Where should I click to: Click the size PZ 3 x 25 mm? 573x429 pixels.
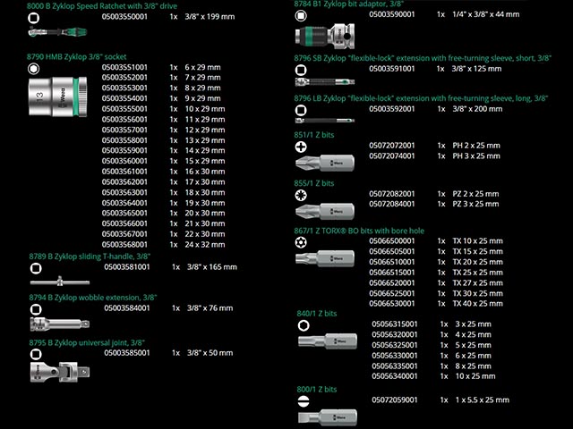point(475,205)
